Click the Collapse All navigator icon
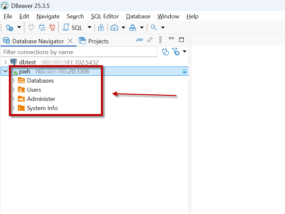Viewport: 285px width, 214px height. click(140, 40)
